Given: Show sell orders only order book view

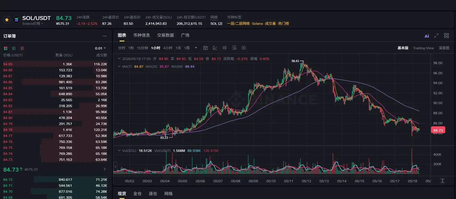Looking at the screenshot, I should point(22,48).
